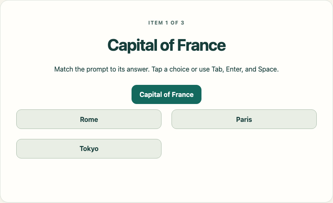The height and width of the screenshot is (203, 333).
Task: Click the large Capital of France heading
Action: click(166, 45)
